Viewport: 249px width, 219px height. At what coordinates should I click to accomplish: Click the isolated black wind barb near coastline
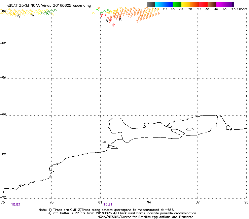[104, 142]
